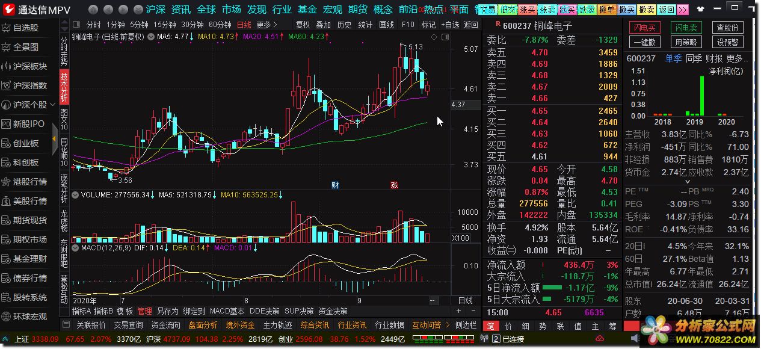The width and height of the screenshot is (761, 349).
Task: Click the green 2019 净利润 bar
Action: (x=701, y=95)
